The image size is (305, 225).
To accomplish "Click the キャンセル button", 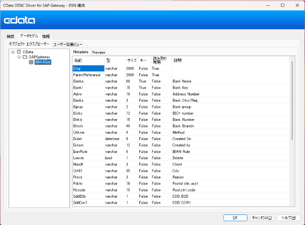I will (262, 218).
